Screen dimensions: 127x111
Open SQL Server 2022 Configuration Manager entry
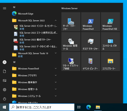pyautogui.click(x=34, y=41)
